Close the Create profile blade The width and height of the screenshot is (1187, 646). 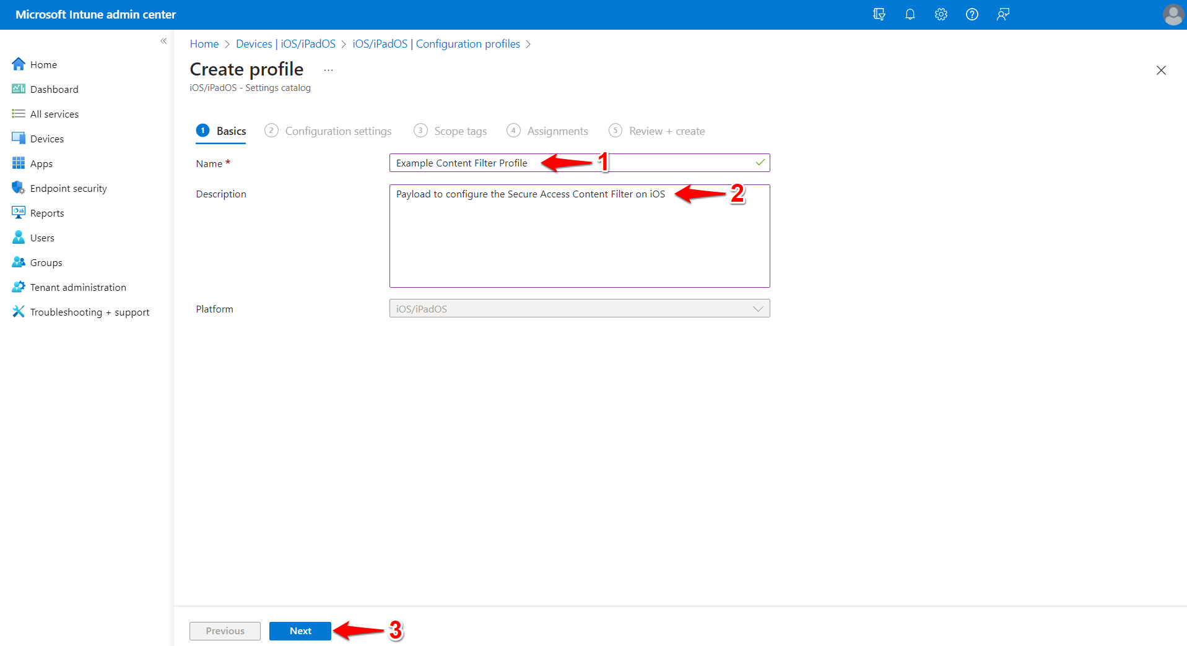click(x=1161, y=70)
